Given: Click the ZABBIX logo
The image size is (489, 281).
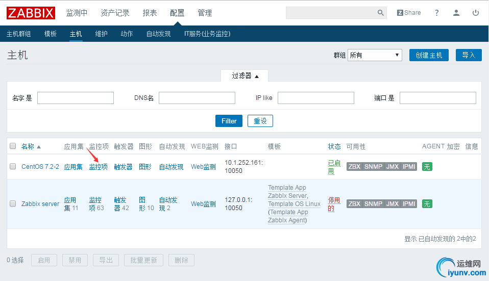Looking at the screenshot, I should pyautogui.click(x=31, y=13).
